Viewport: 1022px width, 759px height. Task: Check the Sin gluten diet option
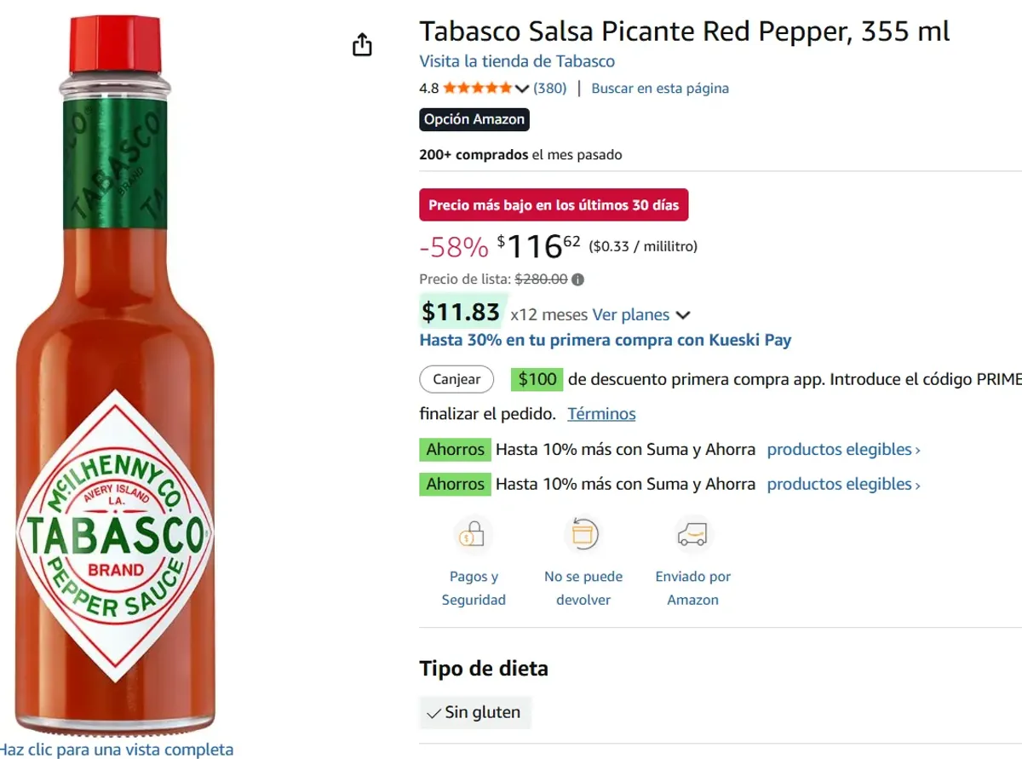point(474,712)
